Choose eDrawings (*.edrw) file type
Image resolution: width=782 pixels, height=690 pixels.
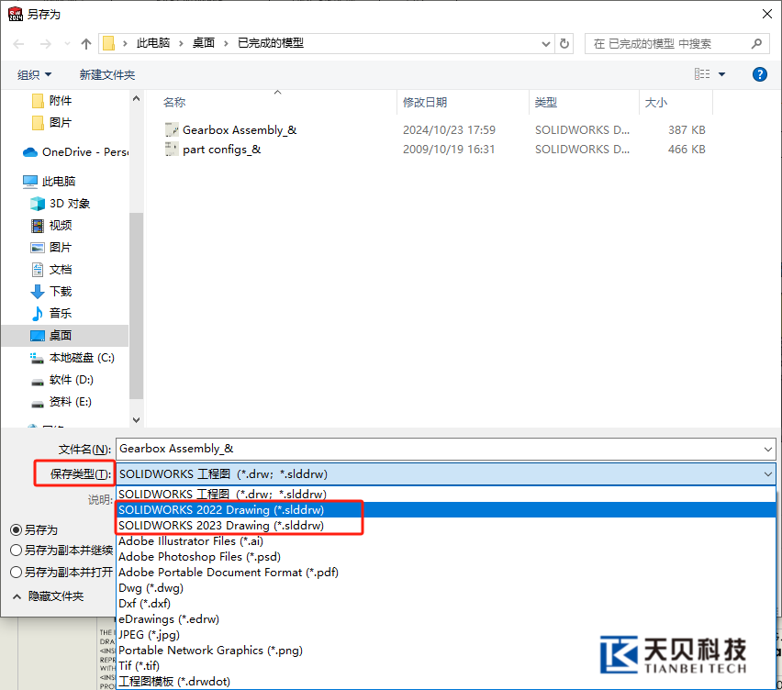click(446, 619)
